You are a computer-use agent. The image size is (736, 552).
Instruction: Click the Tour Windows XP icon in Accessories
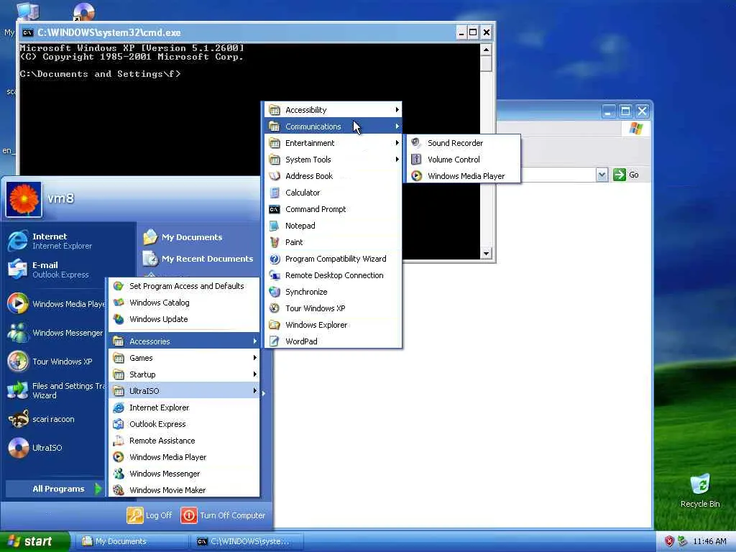[275, 308]
